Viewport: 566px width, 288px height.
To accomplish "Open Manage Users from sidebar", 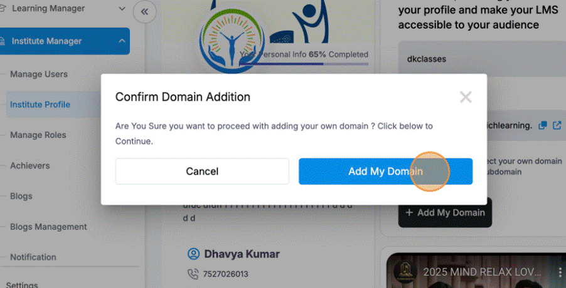I will tap(39, 75).
